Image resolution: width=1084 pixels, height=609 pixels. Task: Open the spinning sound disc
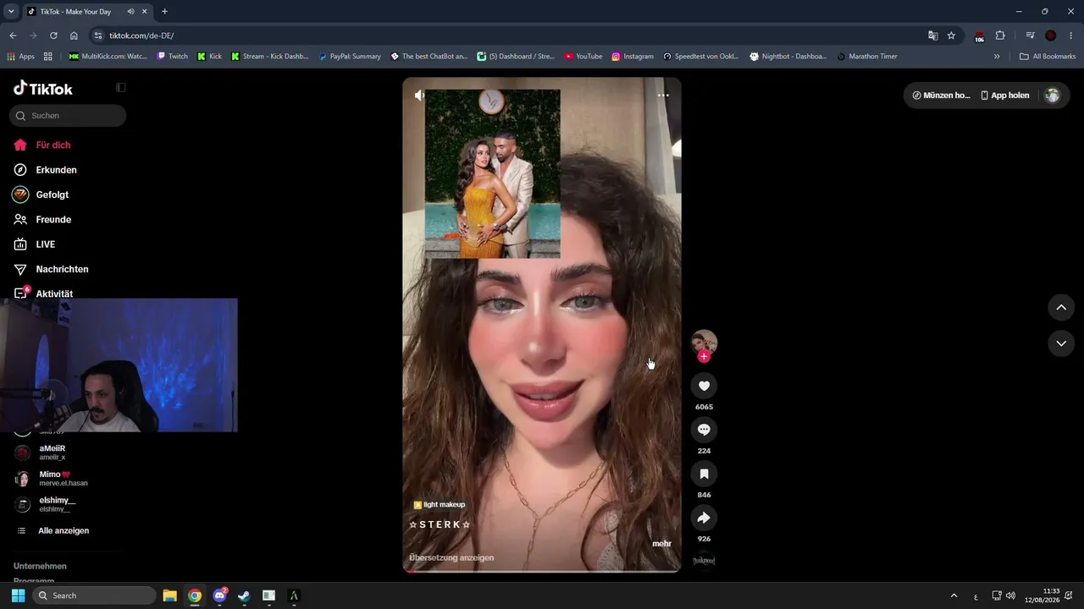(x=704, y=560)
